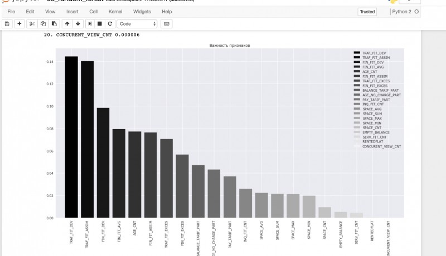446x256 pixels.
Task: Open the cell type Code dropdown
Action: [137, 24]
